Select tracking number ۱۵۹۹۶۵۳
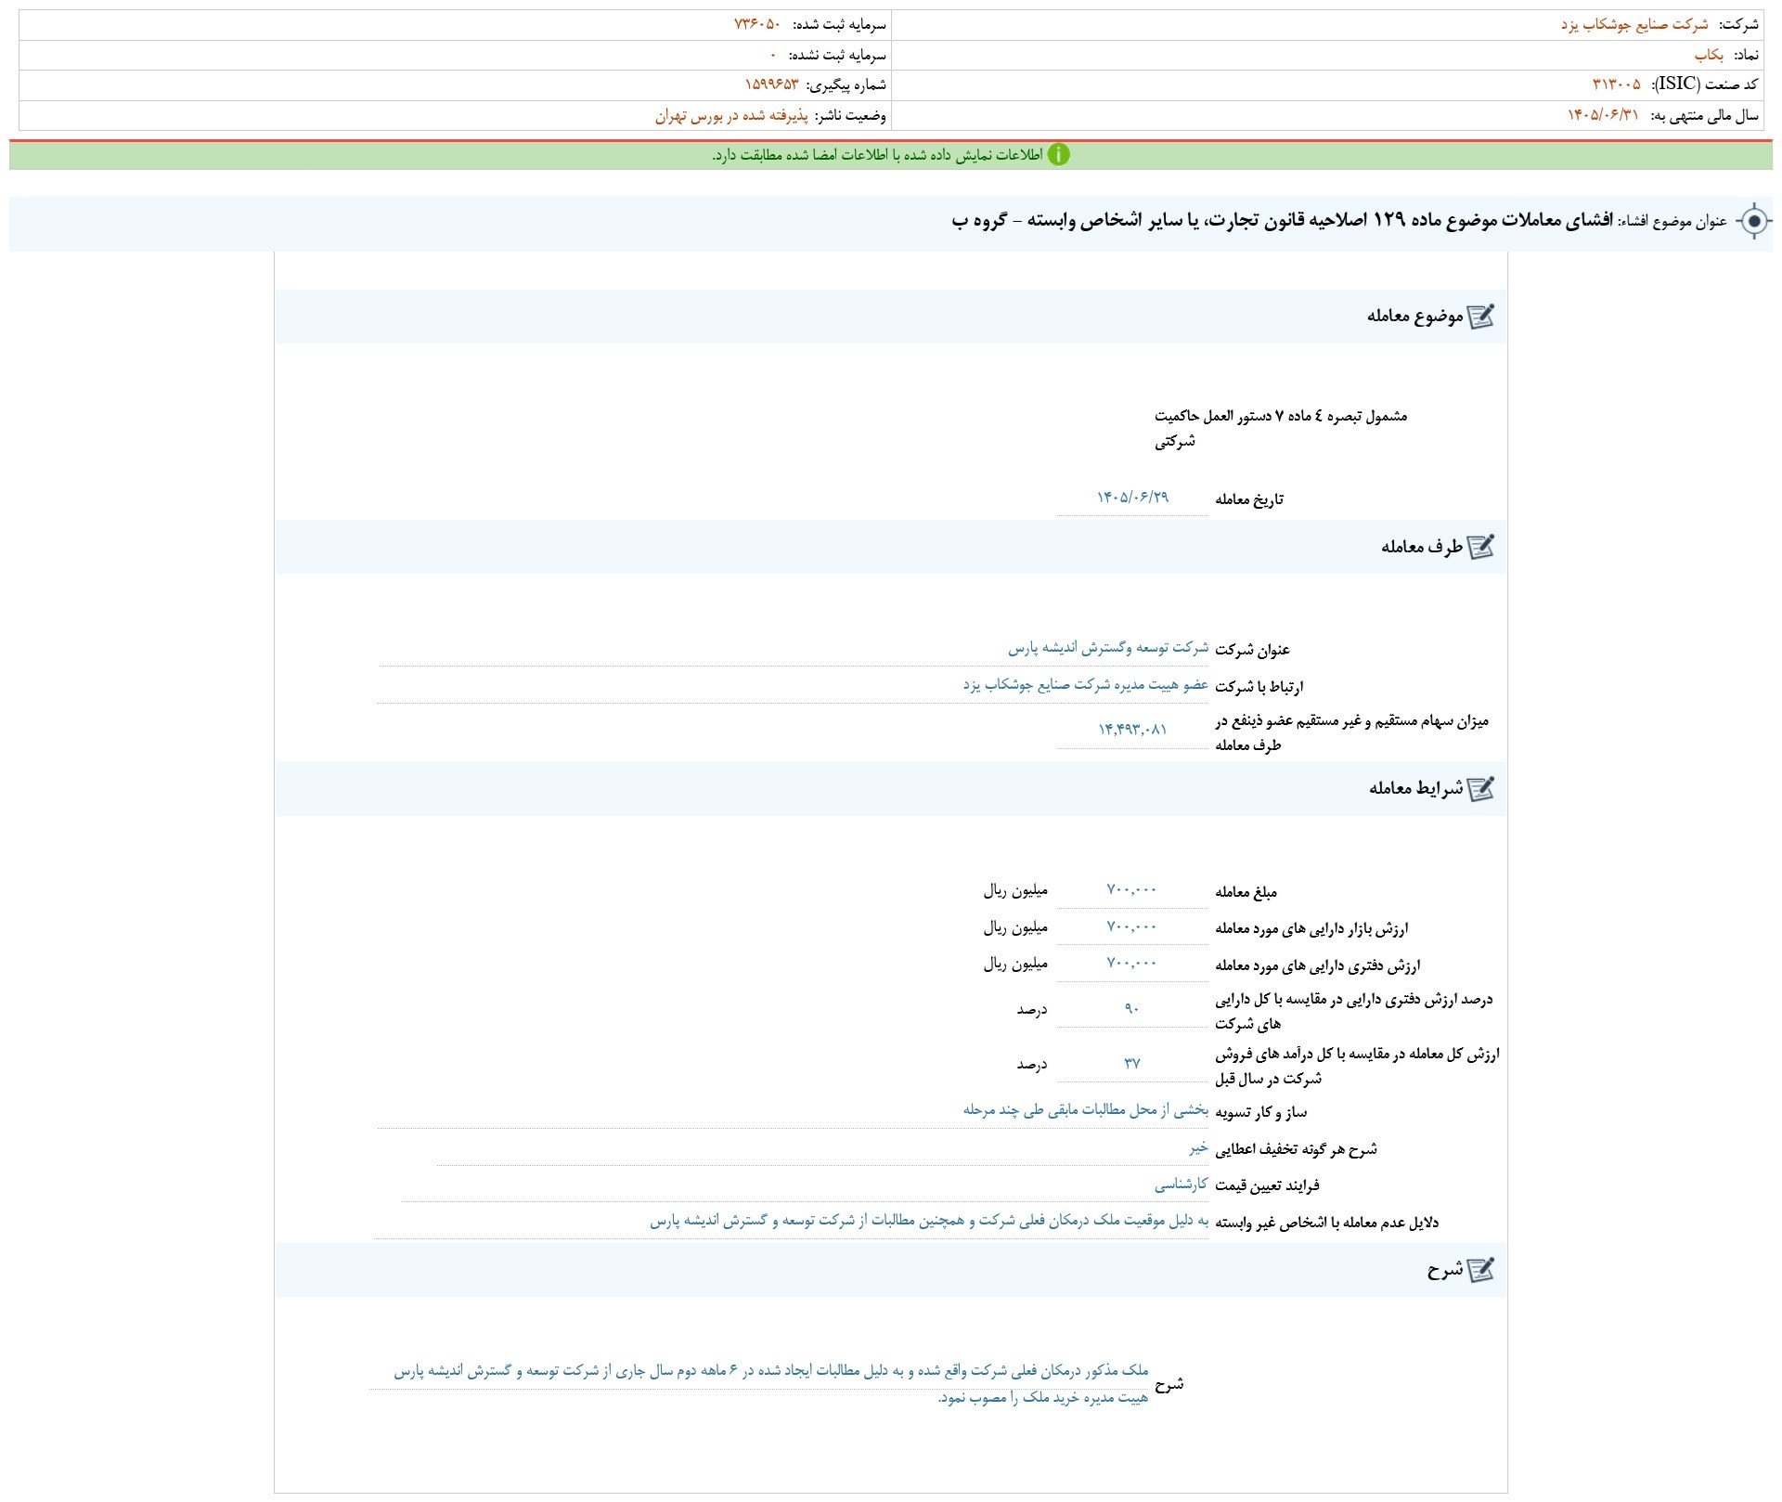Image resolution: width=1782 pixels, height=1502 pixels. [x=771, y=84]
